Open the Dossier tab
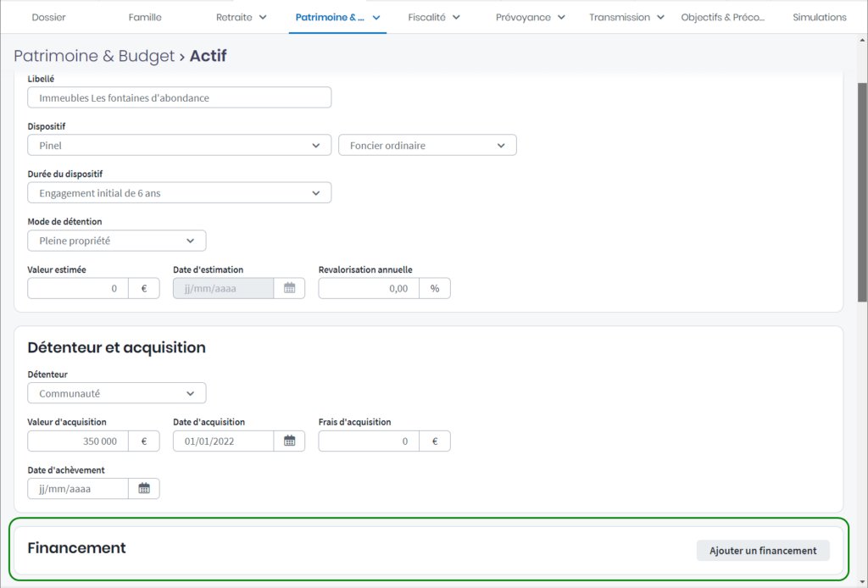The height and width of the screenshot is (588, 868). click(48, 17)
